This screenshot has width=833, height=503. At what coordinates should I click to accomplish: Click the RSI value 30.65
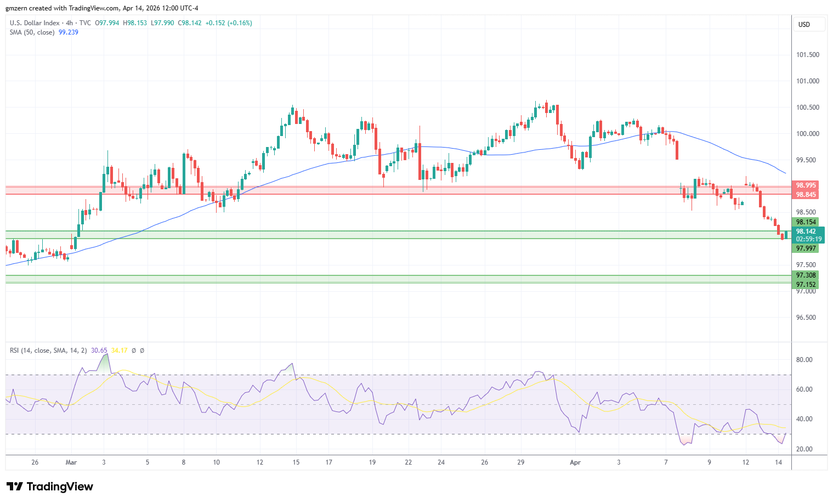pos(99,351)
